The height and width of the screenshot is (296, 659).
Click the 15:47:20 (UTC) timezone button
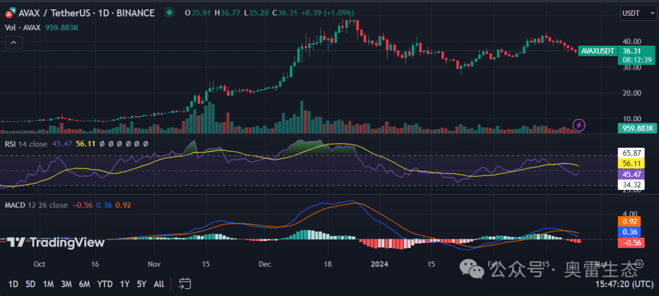[627, 284]
